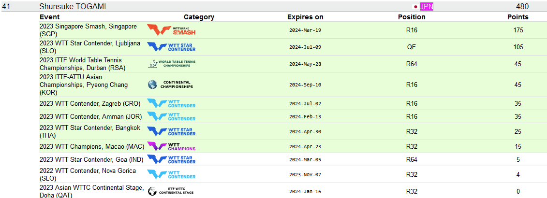Click the Category column header
547x198 pixels.
coord(199,17)
